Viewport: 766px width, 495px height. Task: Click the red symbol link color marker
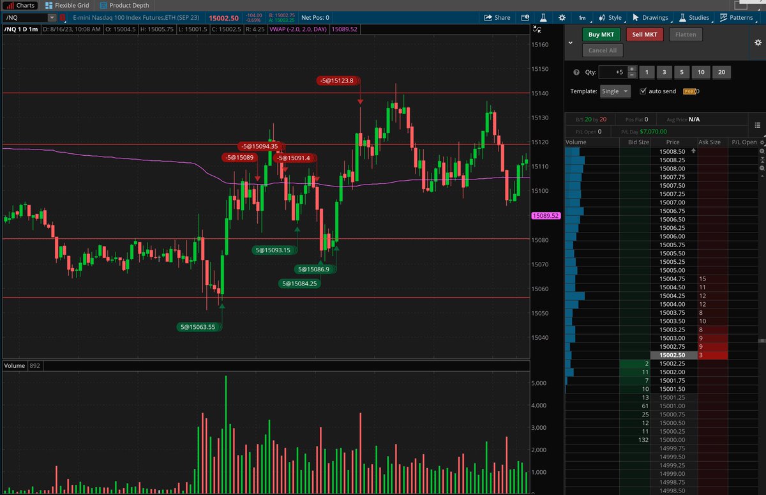point(63,18)
